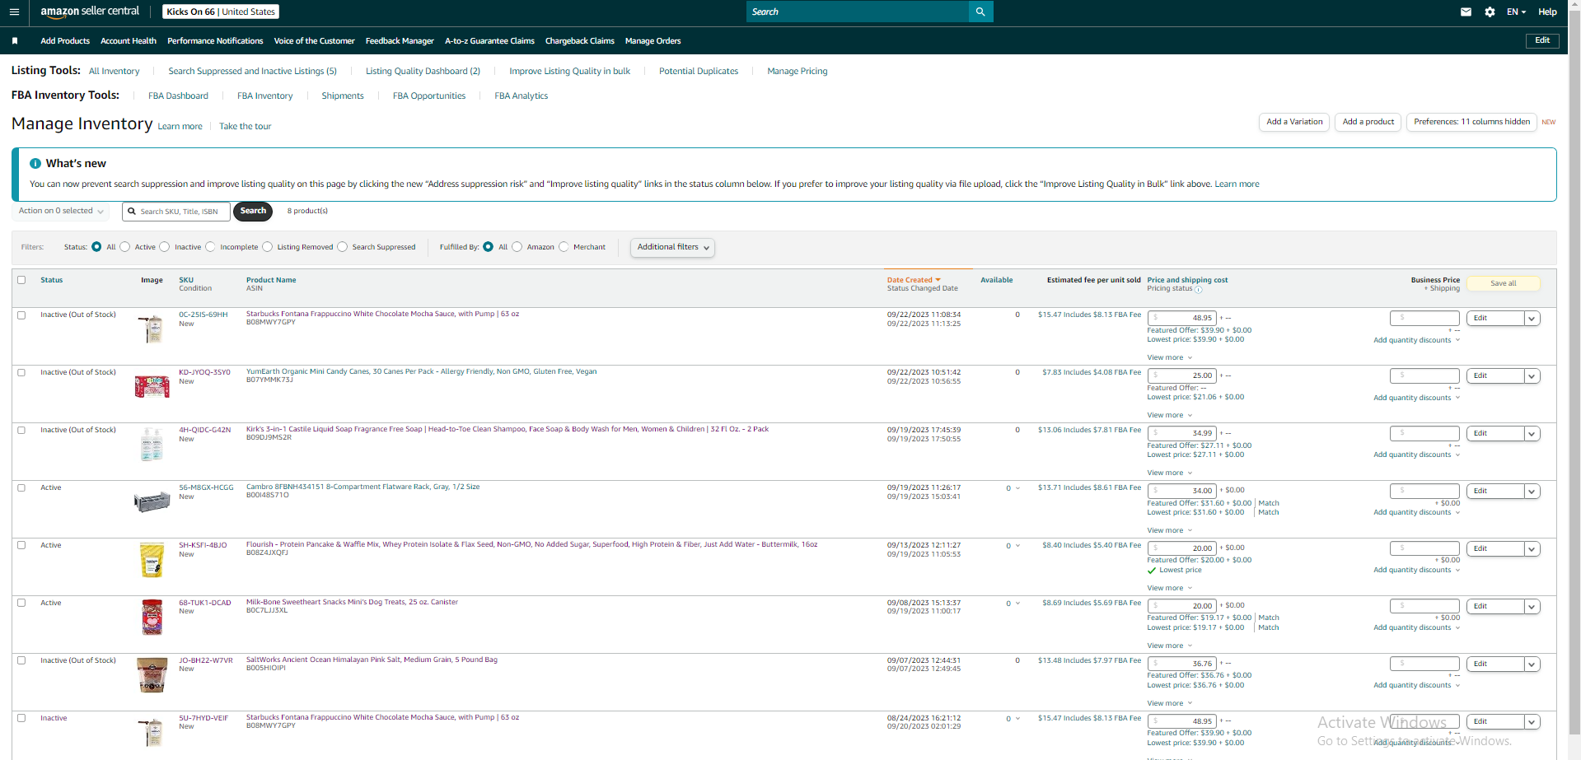Open the Action on 0 selected dropdown
Viewport: 1581px width, 760px height.
61,211
